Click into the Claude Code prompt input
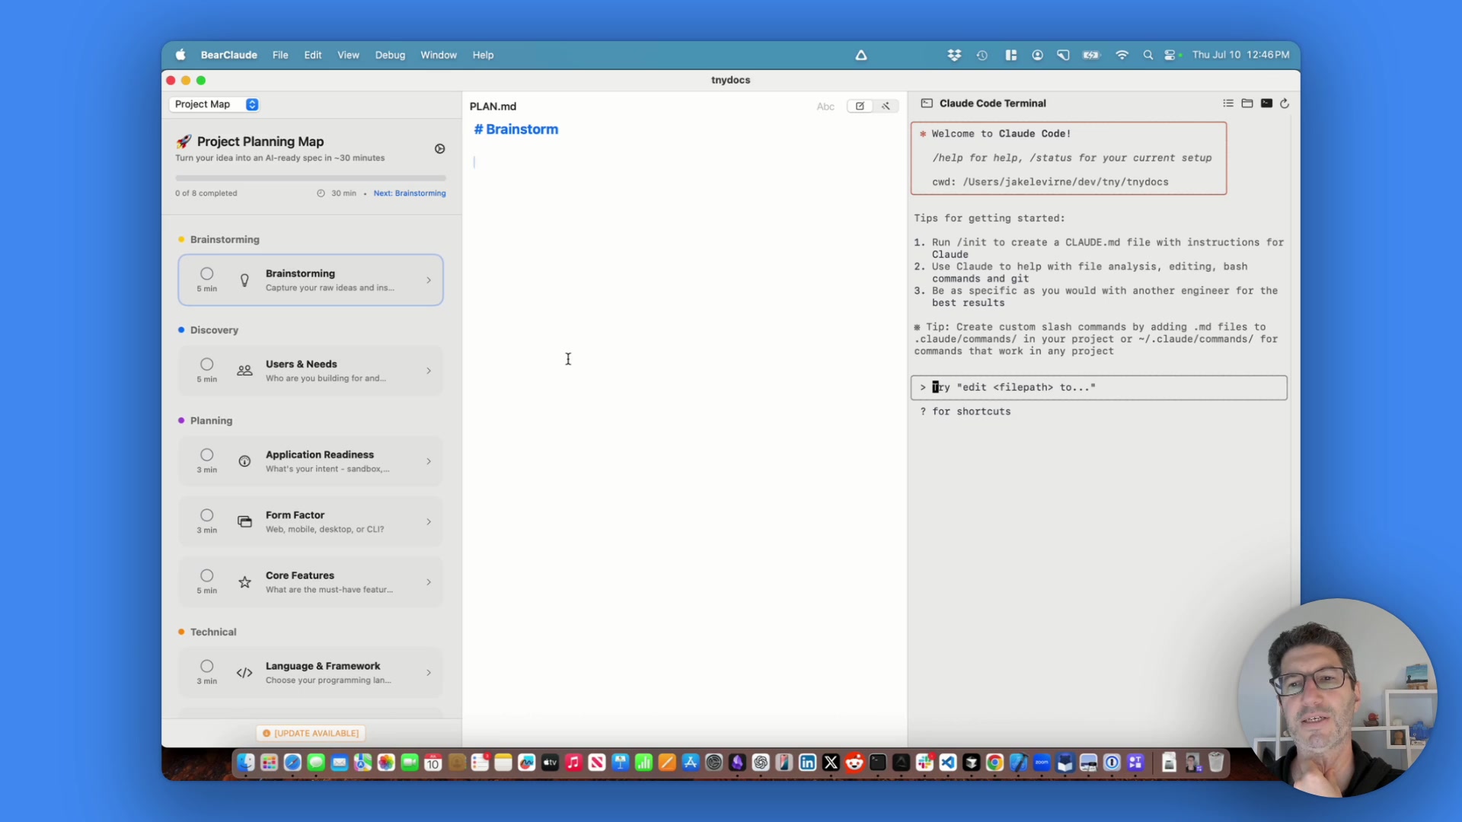This screenshot has width=1462, height=822. (1098, 387)
